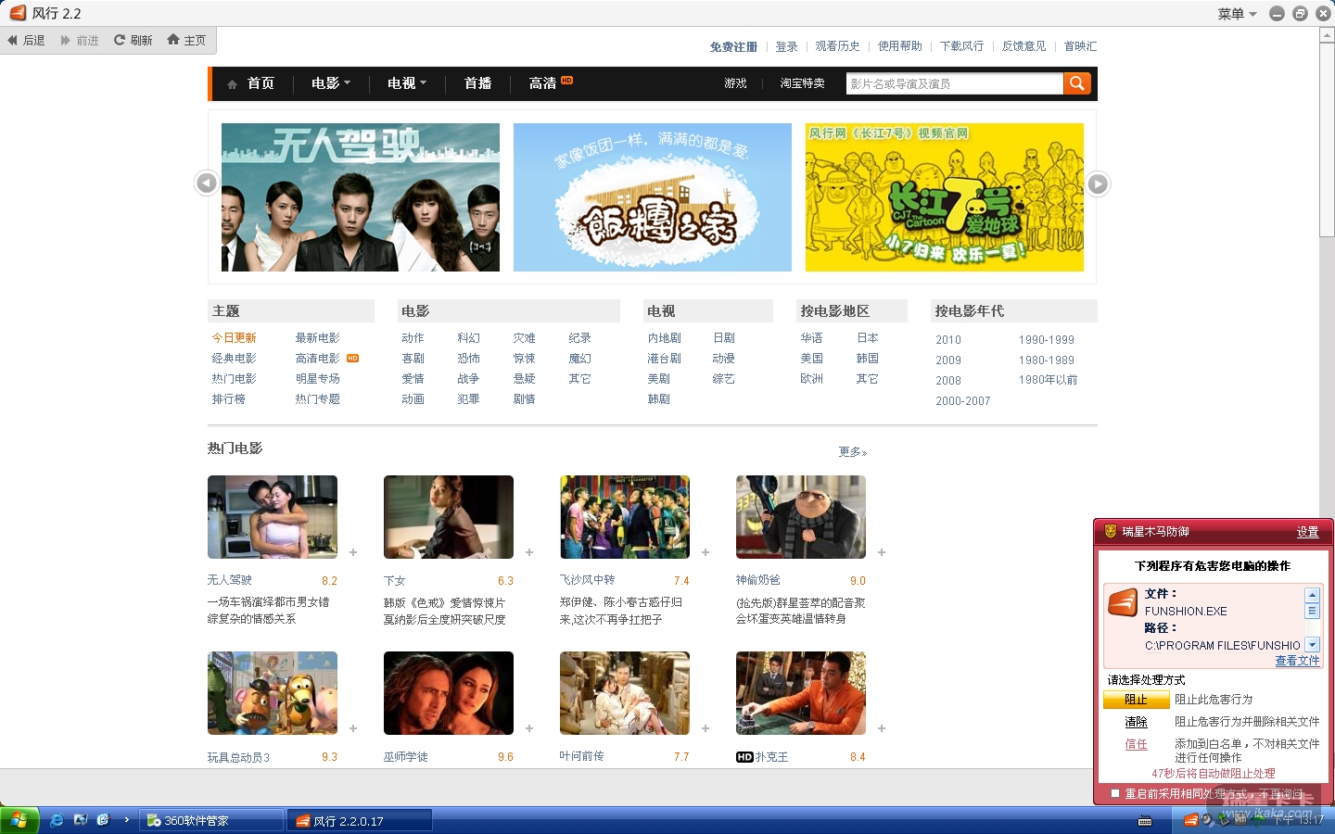The height and width of the screenshot is (834, 1335).
Task: Open 观看历史 viewing history
Action: click(x=837, y=46)
